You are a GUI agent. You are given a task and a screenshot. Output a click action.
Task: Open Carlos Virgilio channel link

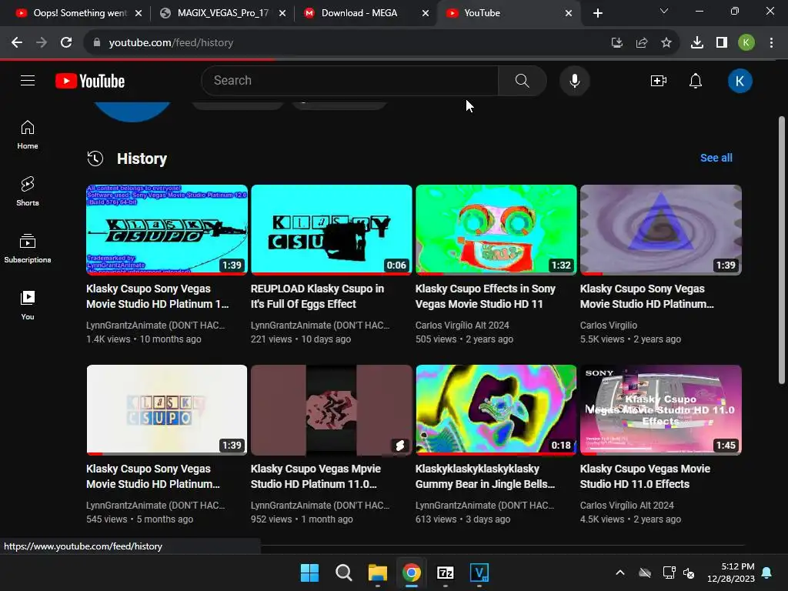(609, 326)
